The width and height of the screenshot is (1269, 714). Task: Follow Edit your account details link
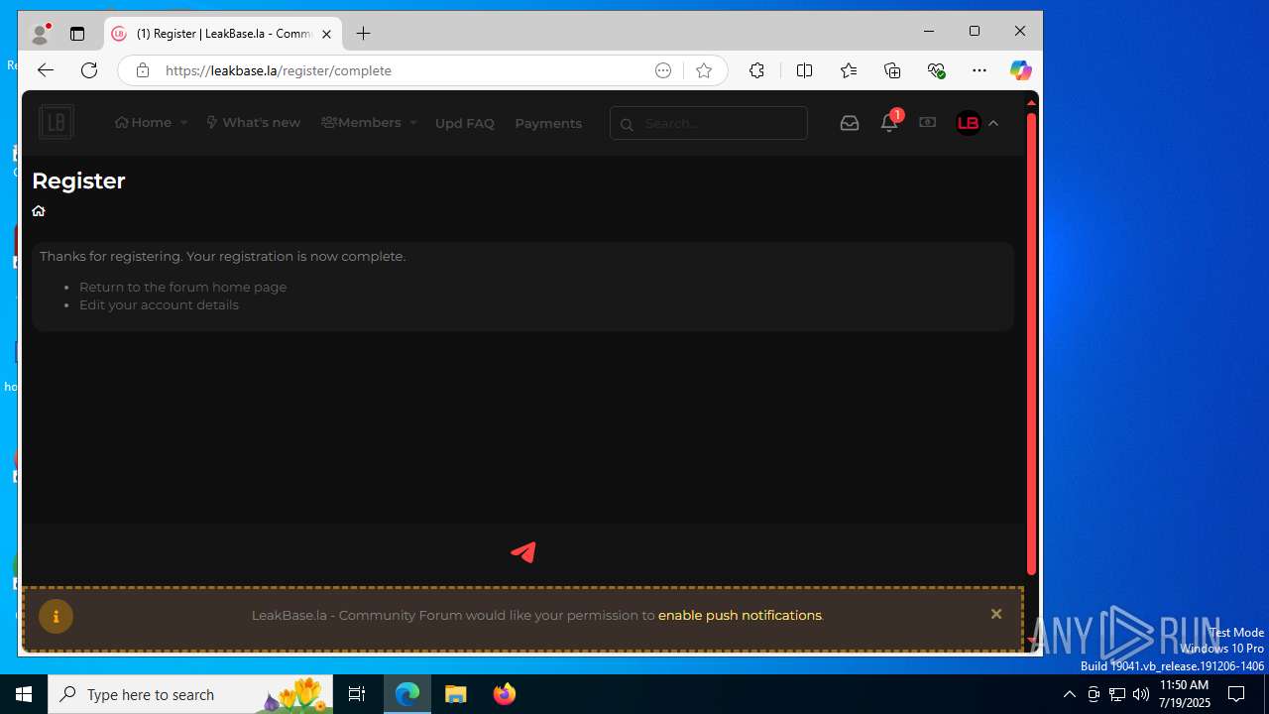159,304
